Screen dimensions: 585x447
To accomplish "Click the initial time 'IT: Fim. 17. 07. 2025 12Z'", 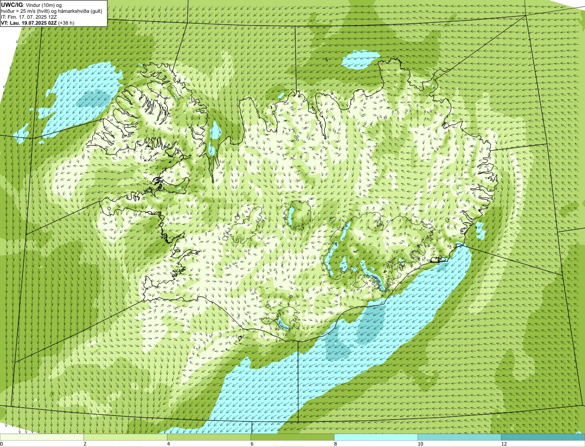I will 29,17.
